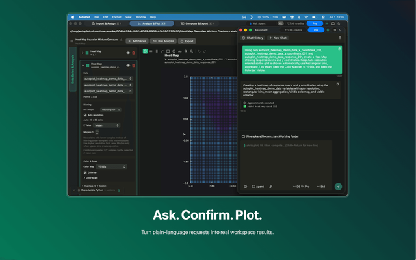Open the Help menu
The width and height of the screenshot is (416, 260).
[153, 17]
